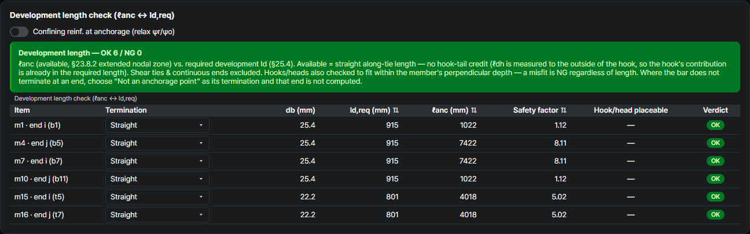Viewport: 750px width, 234px height.
Task: Click OK verdict badge for m4 row
Action: coord(715,143)
